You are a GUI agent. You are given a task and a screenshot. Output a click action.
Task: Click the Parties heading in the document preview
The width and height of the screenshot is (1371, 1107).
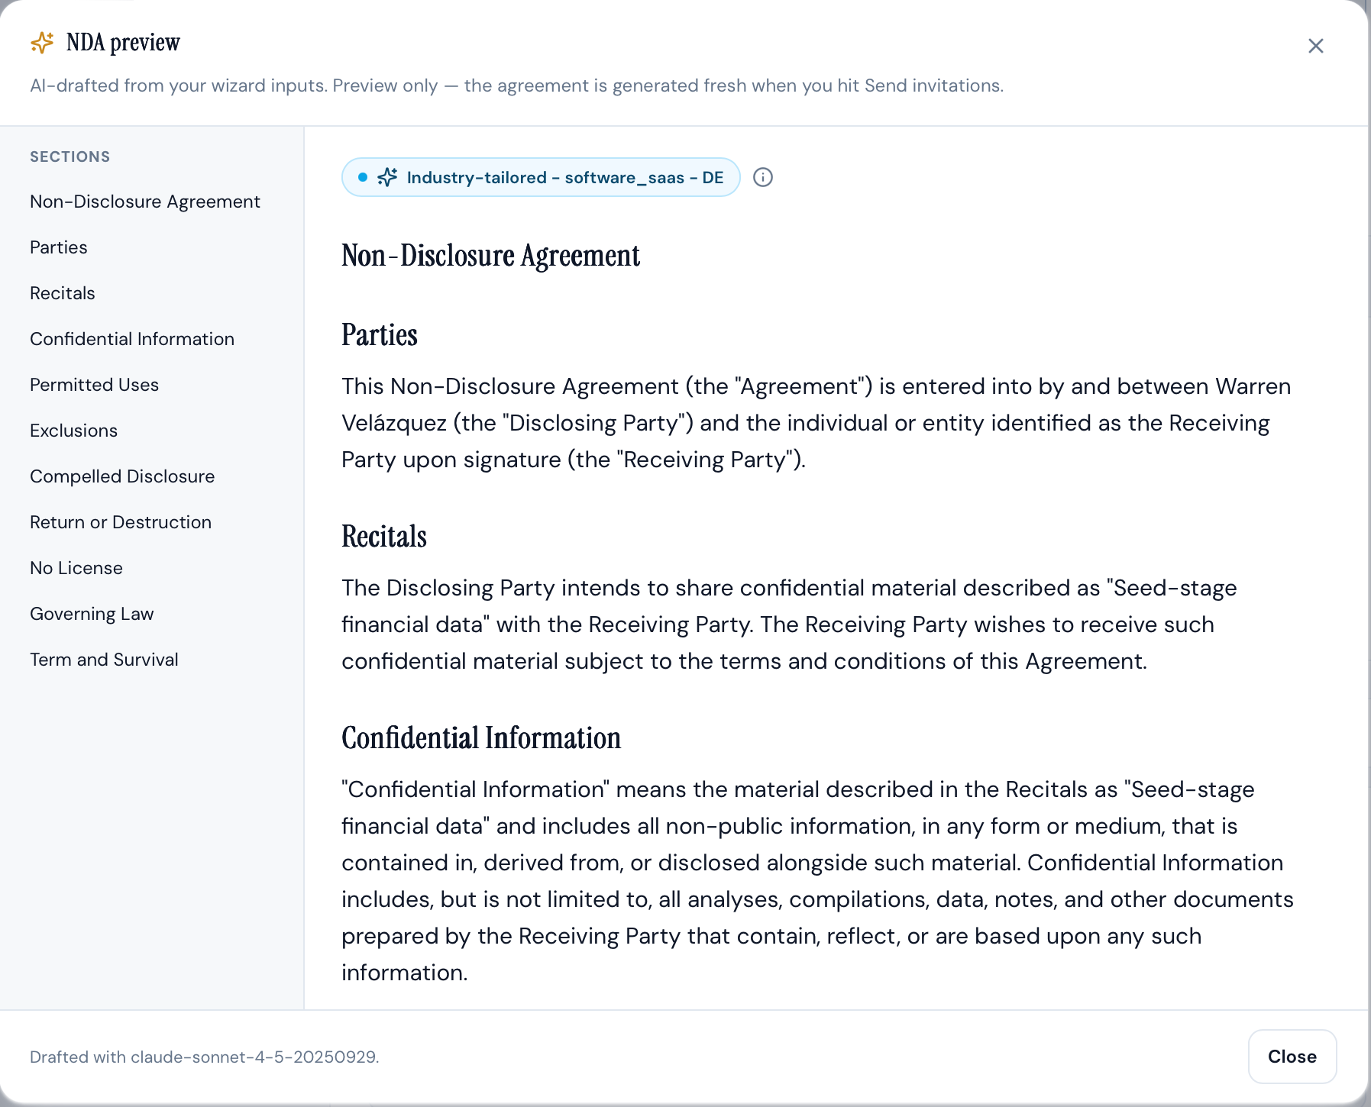pos(380,335)
